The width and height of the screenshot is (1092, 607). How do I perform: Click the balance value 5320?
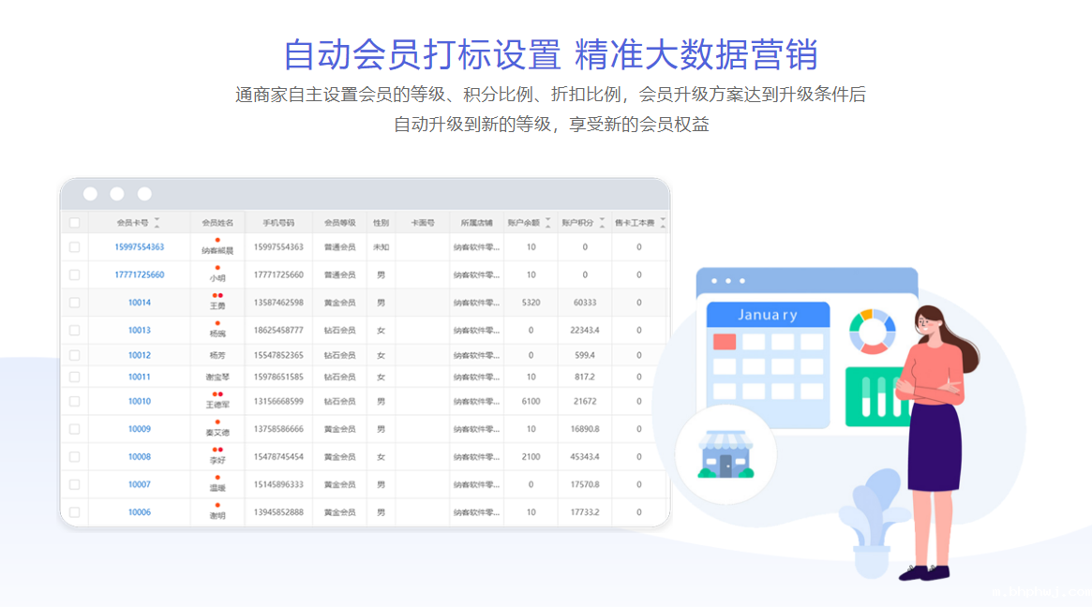click(531, 303)
